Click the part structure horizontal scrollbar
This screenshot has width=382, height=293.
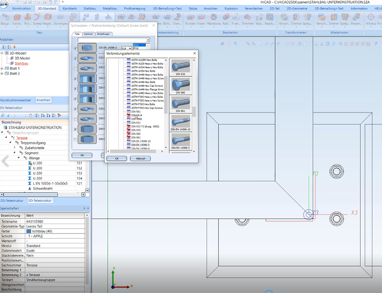point(31,195)
